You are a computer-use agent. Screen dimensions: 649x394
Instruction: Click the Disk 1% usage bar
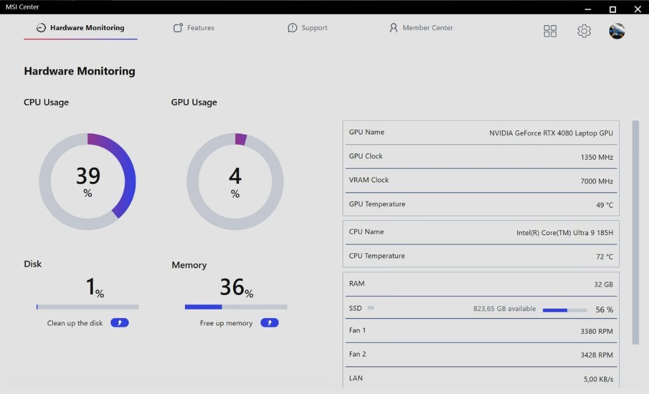[87, 307]
